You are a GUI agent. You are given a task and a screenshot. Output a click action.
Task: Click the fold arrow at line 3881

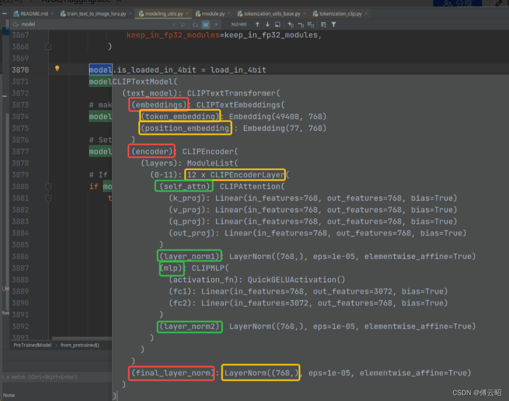[x=47, y=198]
